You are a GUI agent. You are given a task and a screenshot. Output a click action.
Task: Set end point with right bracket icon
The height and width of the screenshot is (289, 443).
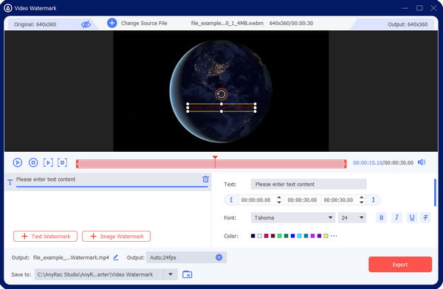[x=373, y=200]
